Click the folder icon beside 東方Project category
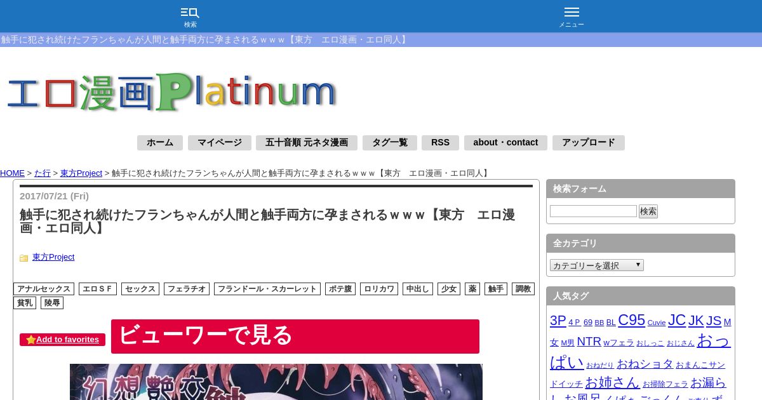Screen dimensions: 762x400 (24, 258)
